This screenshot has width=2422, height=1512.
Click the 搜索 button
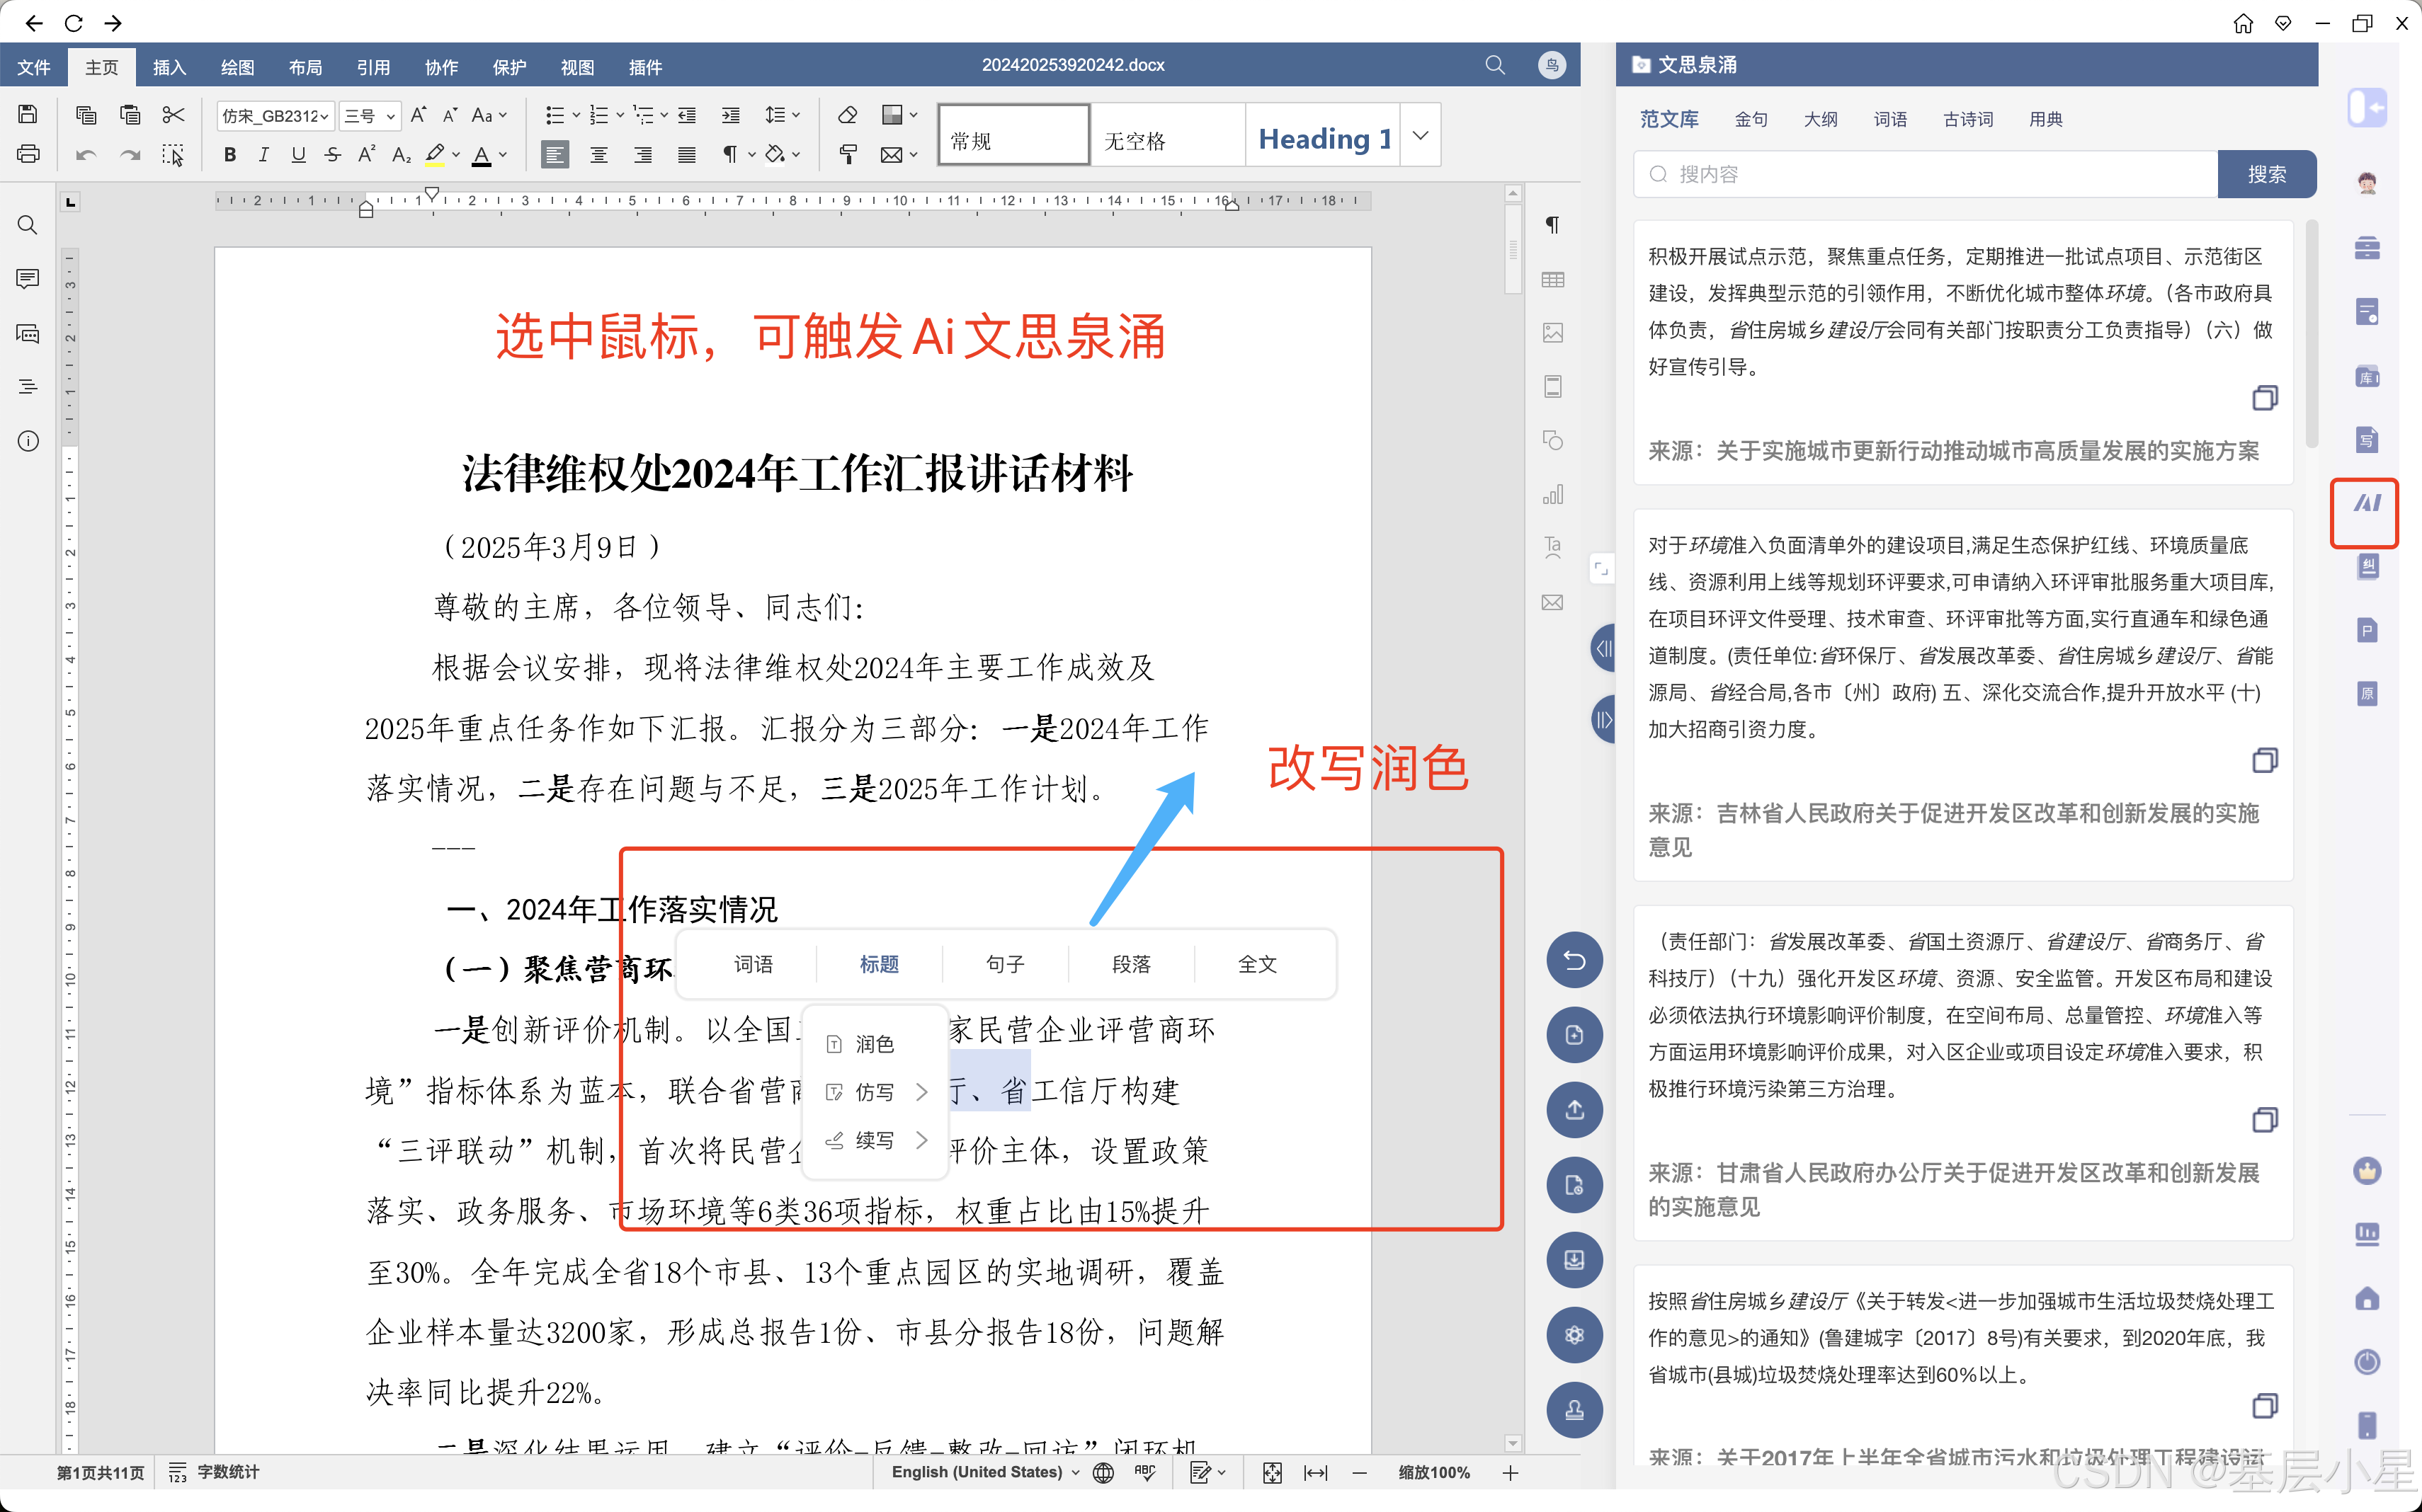point(2266,174)
